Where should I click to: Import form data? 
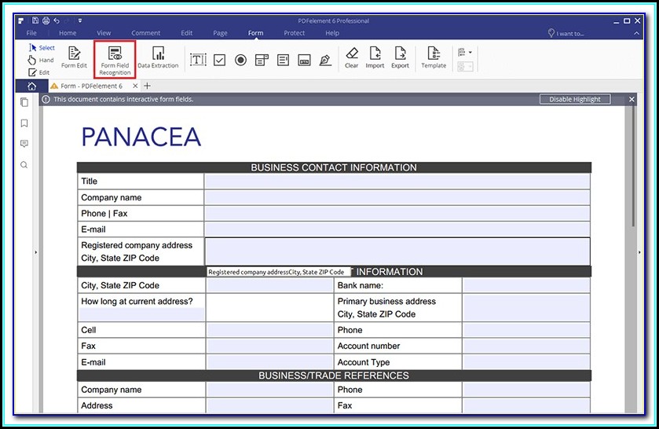pyautogui.click(x=375, y=57)
